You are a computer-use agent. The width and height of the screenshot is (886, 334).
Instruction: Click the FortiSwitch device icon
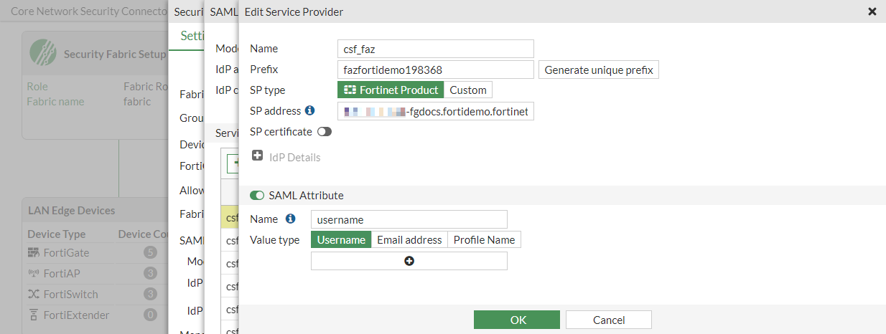(x=34, y=294)
